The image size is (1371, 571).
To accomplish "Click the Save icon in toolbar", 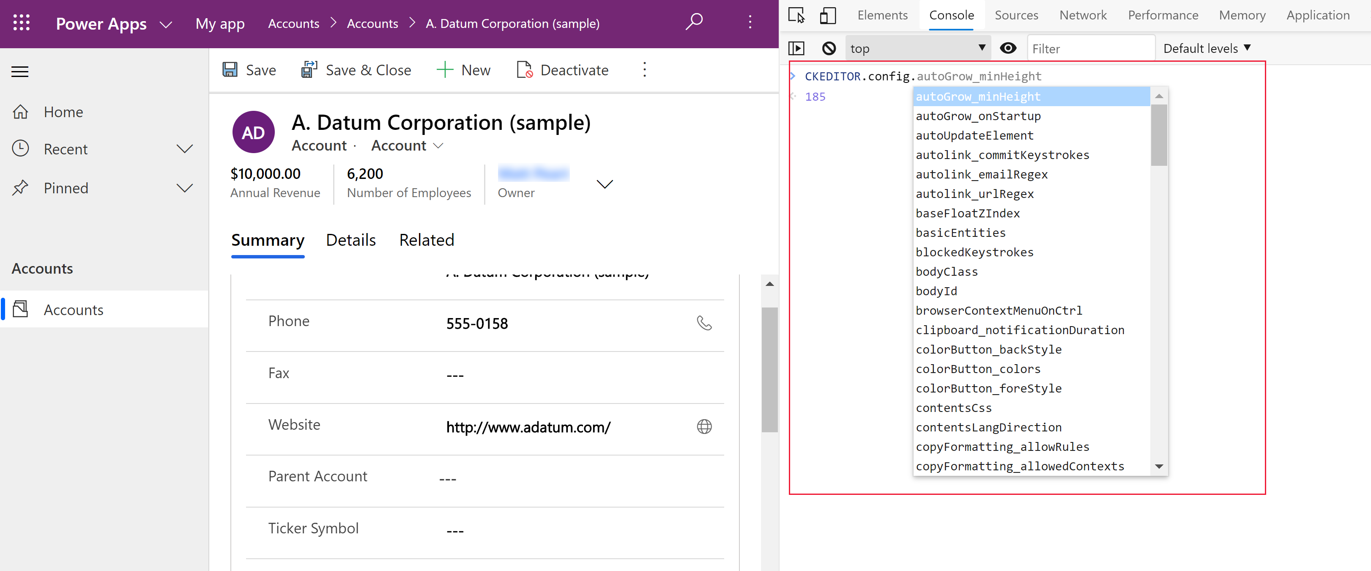I will [x=231, y=70].
